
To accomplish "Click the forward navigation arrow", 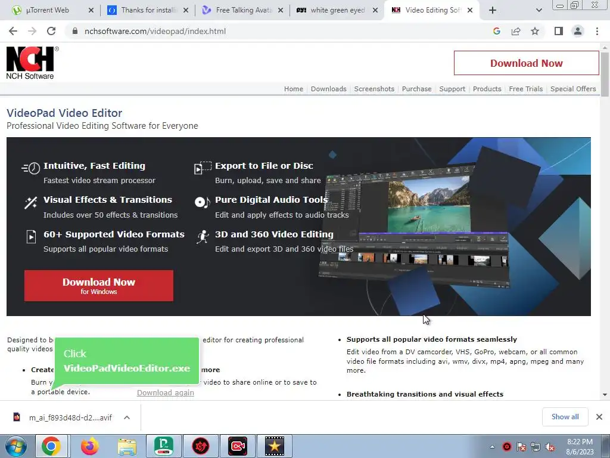I will pyautogui.click(x=32, y=31).
